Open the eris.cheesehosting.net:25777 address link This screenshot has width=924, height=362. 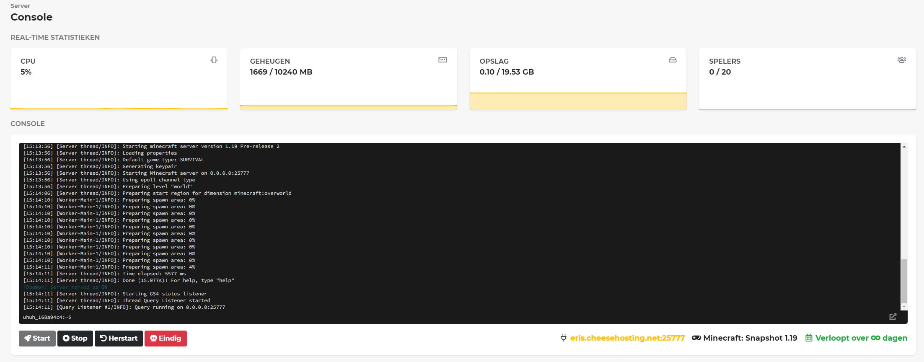coord(627,338)
